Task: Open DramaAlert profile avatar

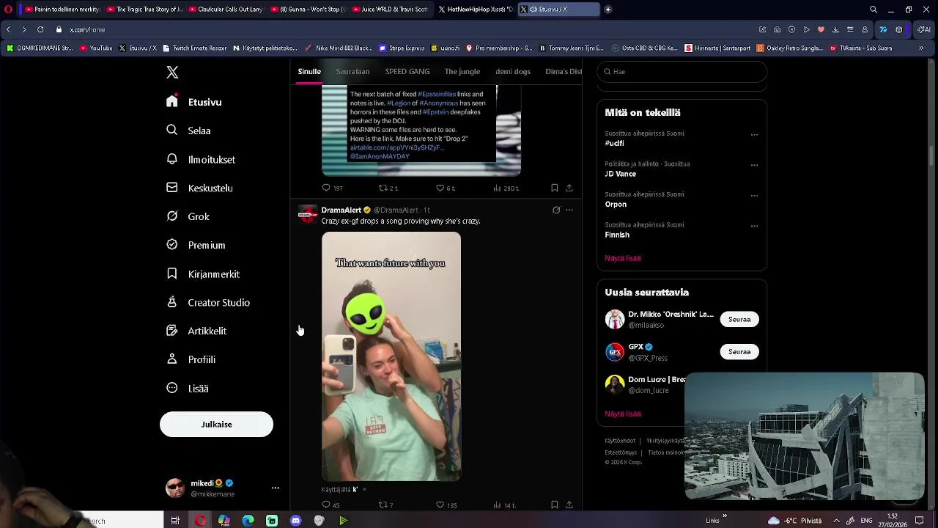Action: pyautogui.click(x=308, y=214)
